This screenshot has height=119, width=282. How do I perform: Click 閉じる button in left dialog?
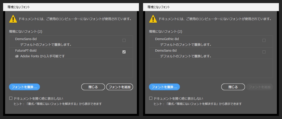tap(93, 87)
